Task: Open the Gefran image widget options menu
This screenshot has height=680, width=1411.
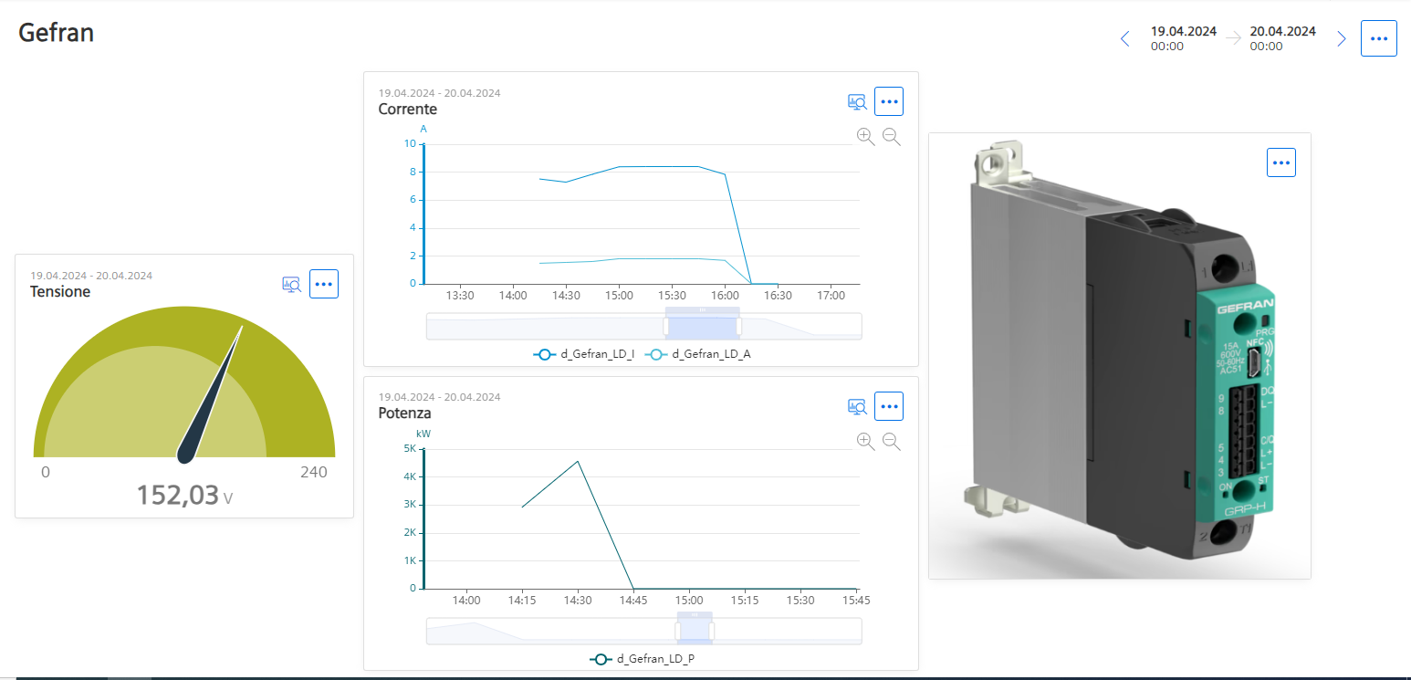Action: [x=1280, y=162]
